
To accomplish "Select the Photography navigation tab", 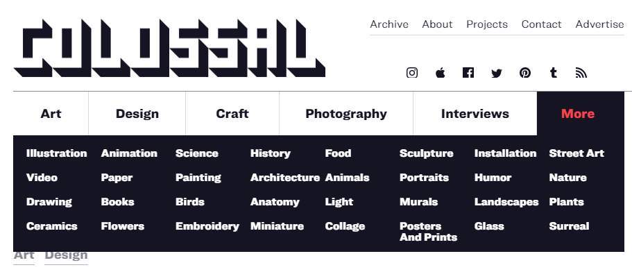I will coord(345,114).
